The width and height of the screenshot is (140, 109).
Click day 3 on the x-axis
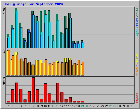[17, 106]
